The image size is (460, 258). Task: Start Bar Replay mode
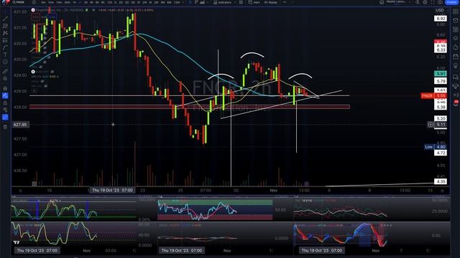pos(270,2)
